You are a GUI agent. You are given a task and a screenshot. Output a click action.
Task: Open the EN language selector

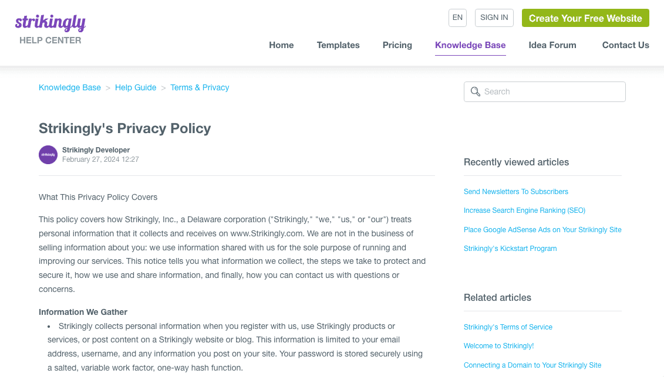click(457, 18)
